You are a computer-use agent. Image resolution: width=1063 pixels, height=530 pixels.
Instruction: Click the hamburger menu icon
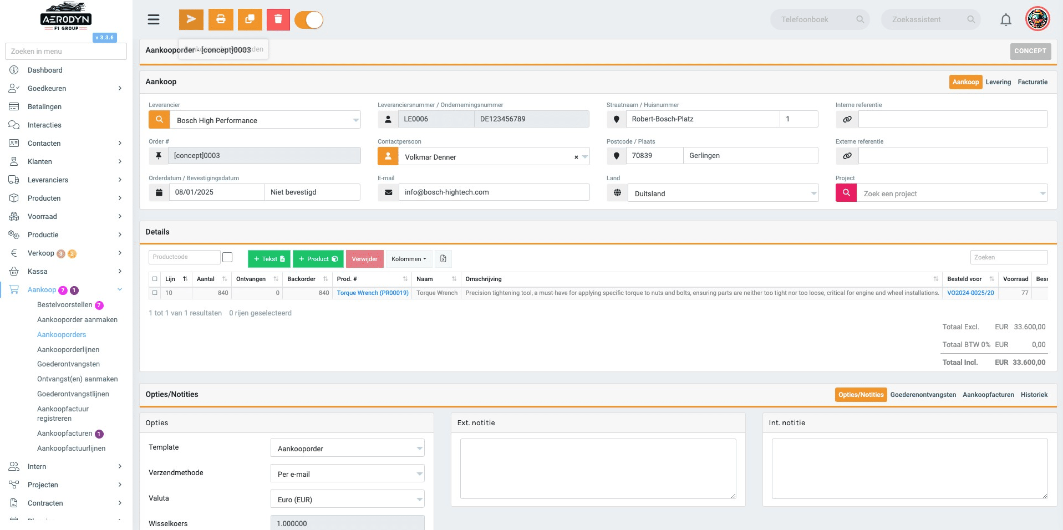pyautogui.click(x=154, y=19)
